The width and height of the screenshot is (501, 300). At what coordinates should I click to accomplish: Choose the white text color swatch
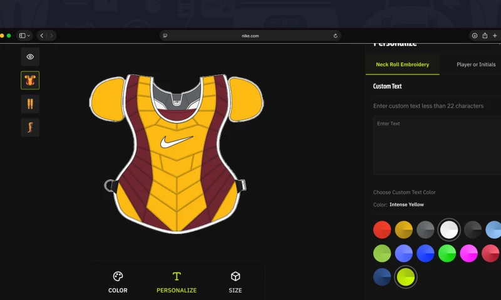tap(449, 229)
